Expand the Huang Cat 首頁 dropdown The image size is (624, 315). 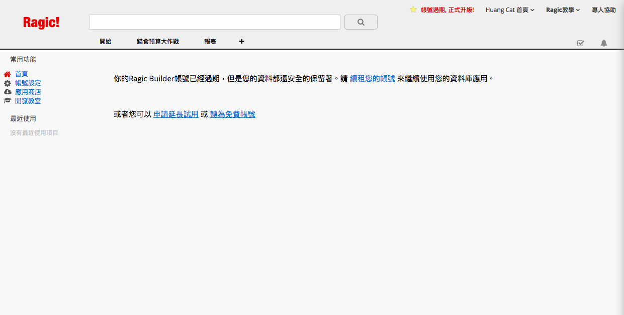coord(510,10)
